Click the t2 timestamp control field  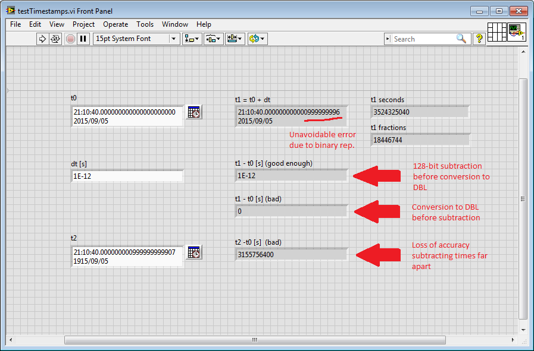(127, 257)
